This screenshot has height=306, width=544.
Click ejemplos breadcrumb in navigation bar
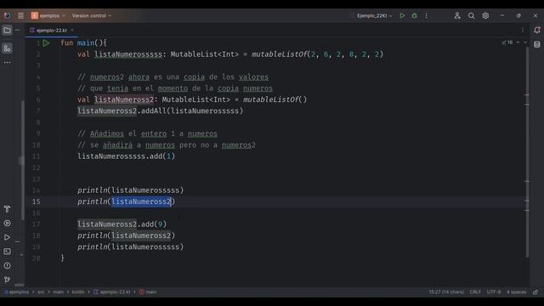(x=17, y=292)
